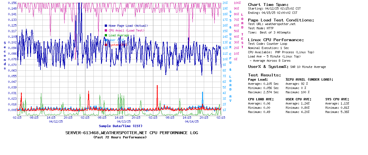Click the Past 72 Hours Performance subtitle
This screenshot has height=155, width=368.
[x=120, y=137]
